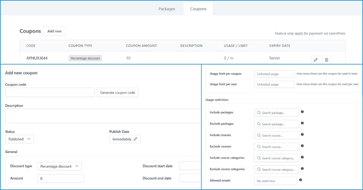Open the Status dropdown showing Published
Viewport: 363px width, 190px height.
pos(19,139)
